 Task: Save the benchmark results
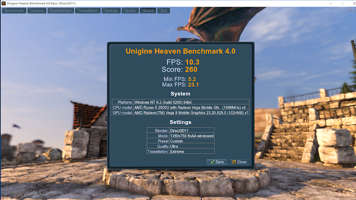point(217,162)
